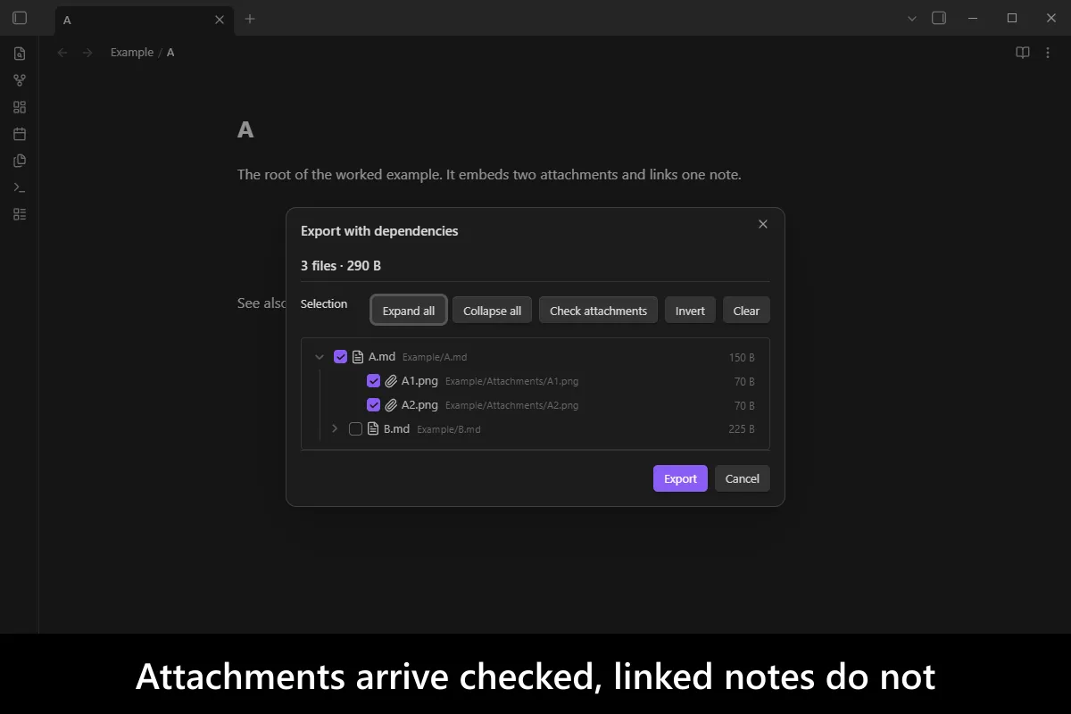Screen dimensions: 1071x714
Task: Click the note heading A
Action: 245,130
